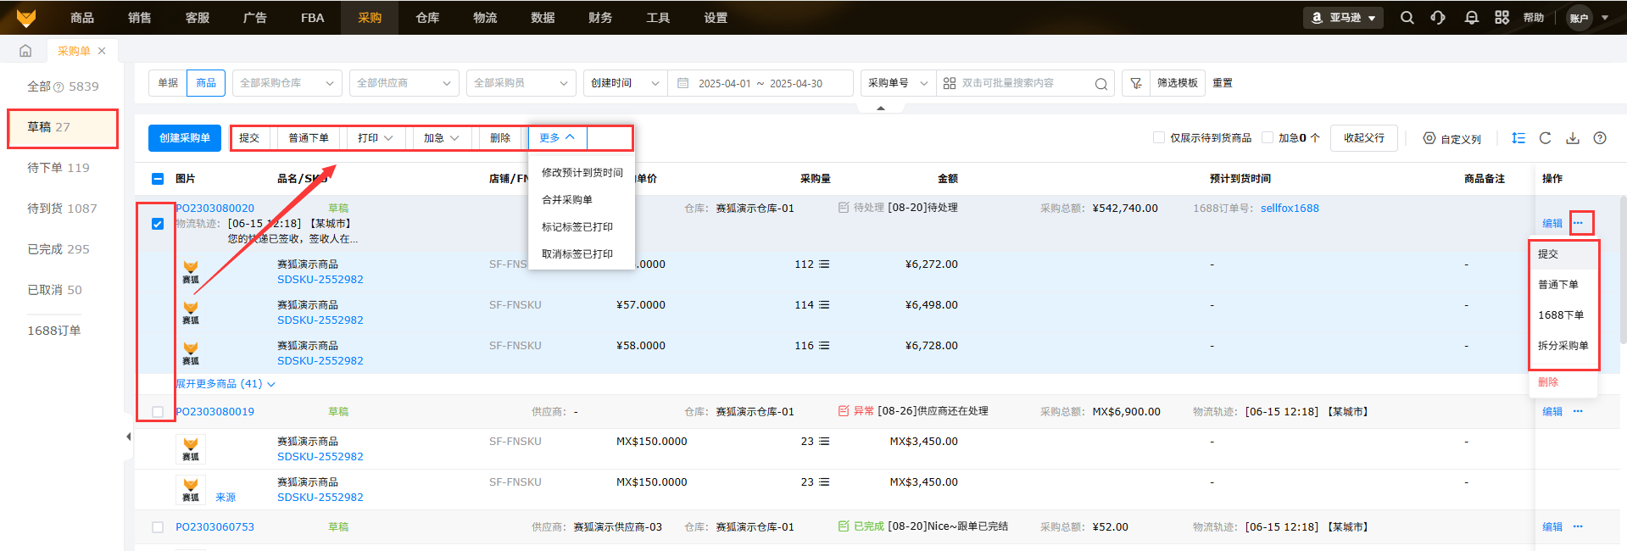Open the 仓库 top menu
Image resolution: width=1627 pixels, height=551 pixels.
click(x=427, y=18)
